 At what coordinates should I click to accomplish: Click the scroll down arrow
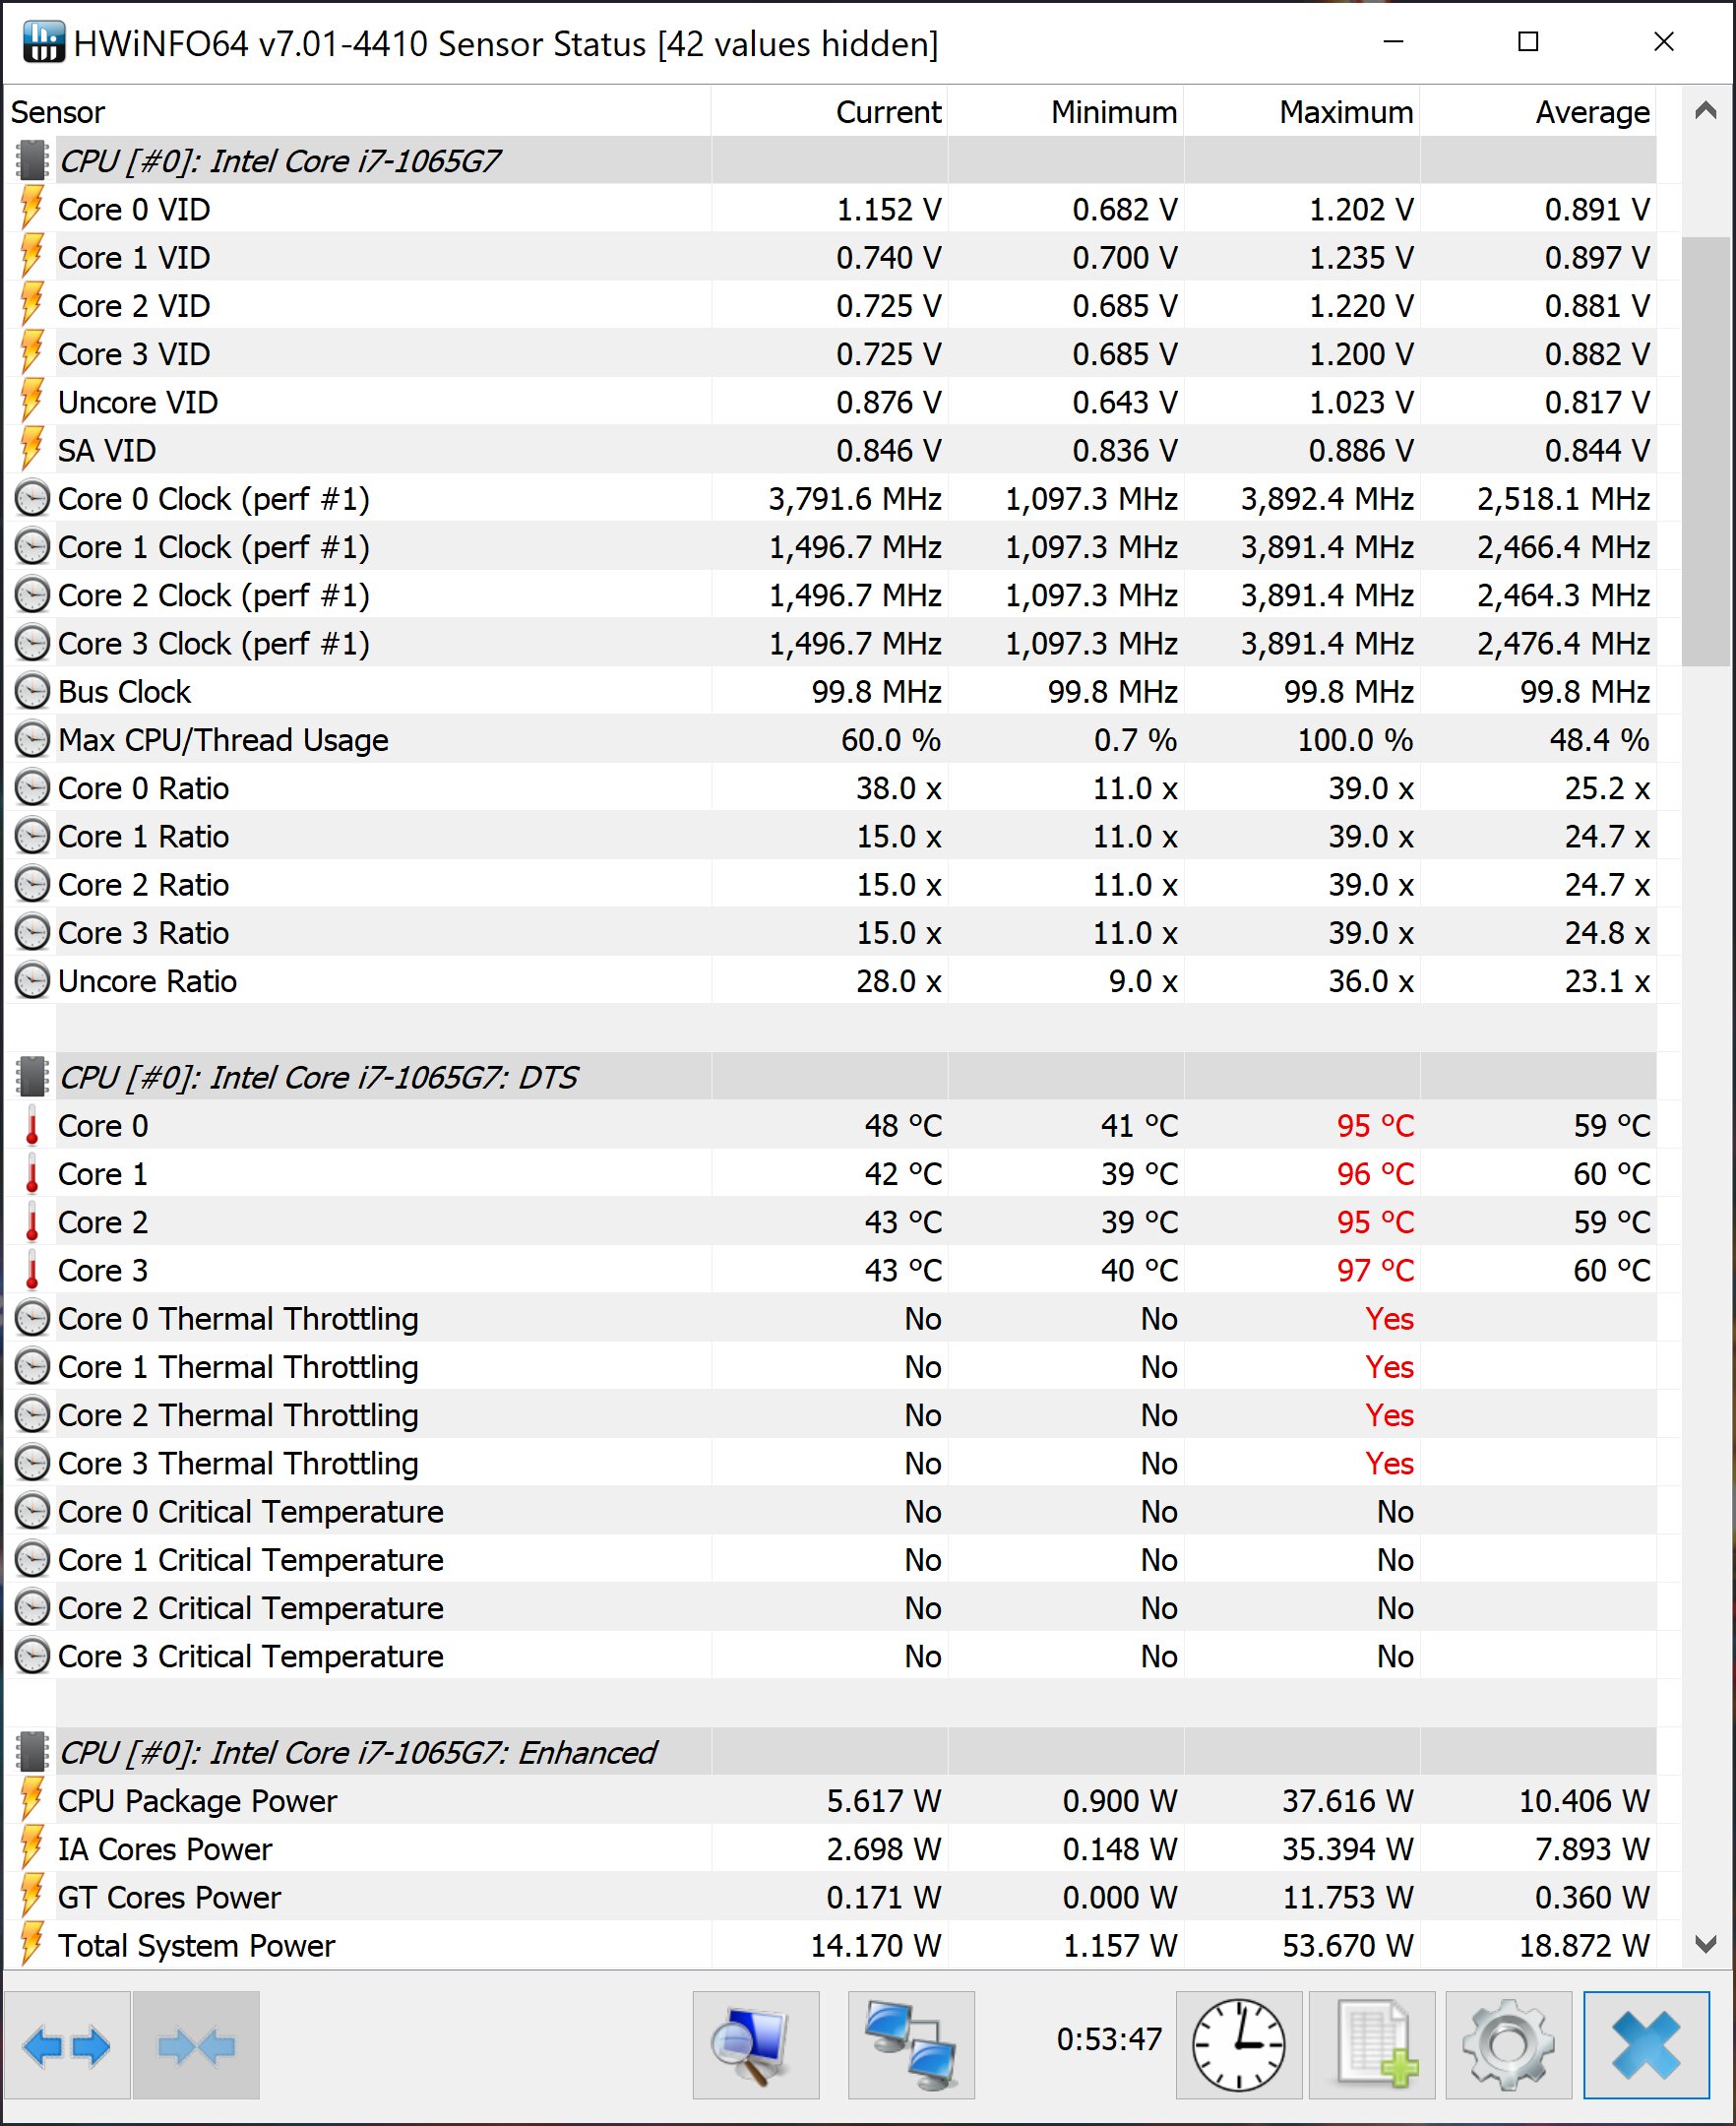[x=1706, y=1945]
